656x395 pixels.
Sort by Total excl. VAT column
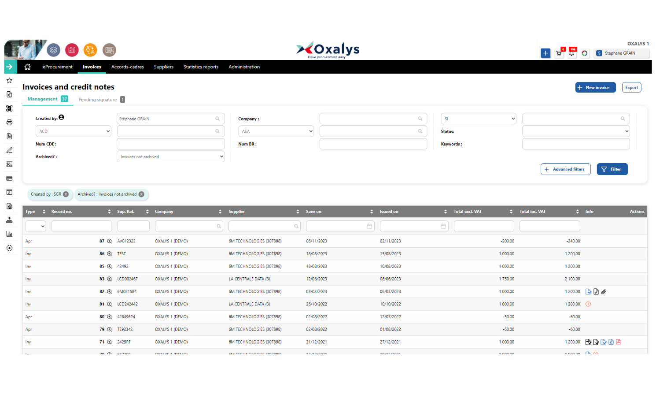(x=511, y=212)
